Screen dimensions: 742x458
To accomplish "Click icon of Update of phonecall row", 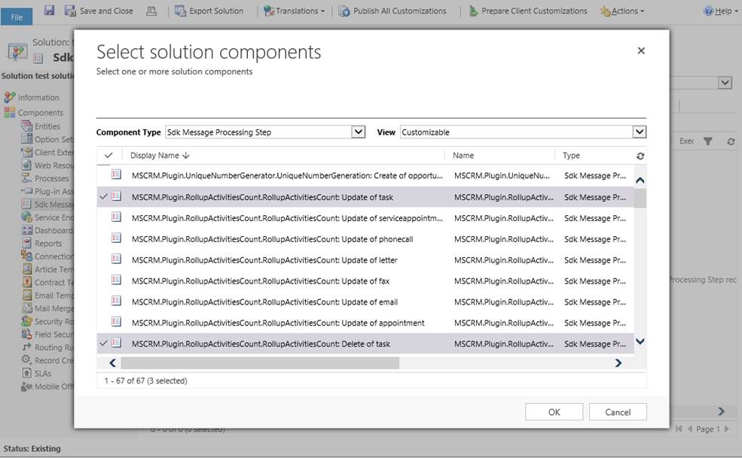I will coord(117,238).
